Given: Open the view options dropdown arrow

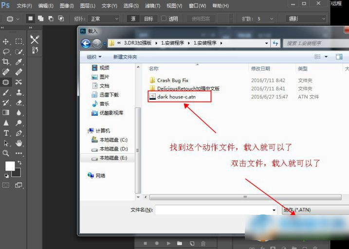Looking at the screenshot, I should 326,57.
